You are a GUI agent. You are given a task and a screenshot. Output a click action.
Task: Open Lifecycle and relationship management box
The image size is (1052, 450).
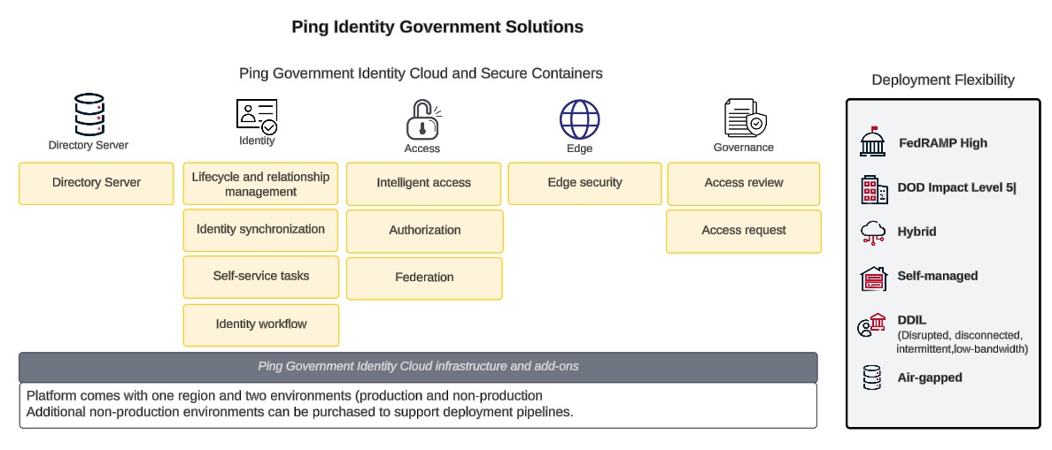click(x=260, y=184)
